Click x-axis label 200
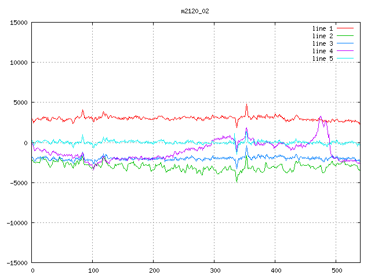371x278 pixels. tap(154, 270)
